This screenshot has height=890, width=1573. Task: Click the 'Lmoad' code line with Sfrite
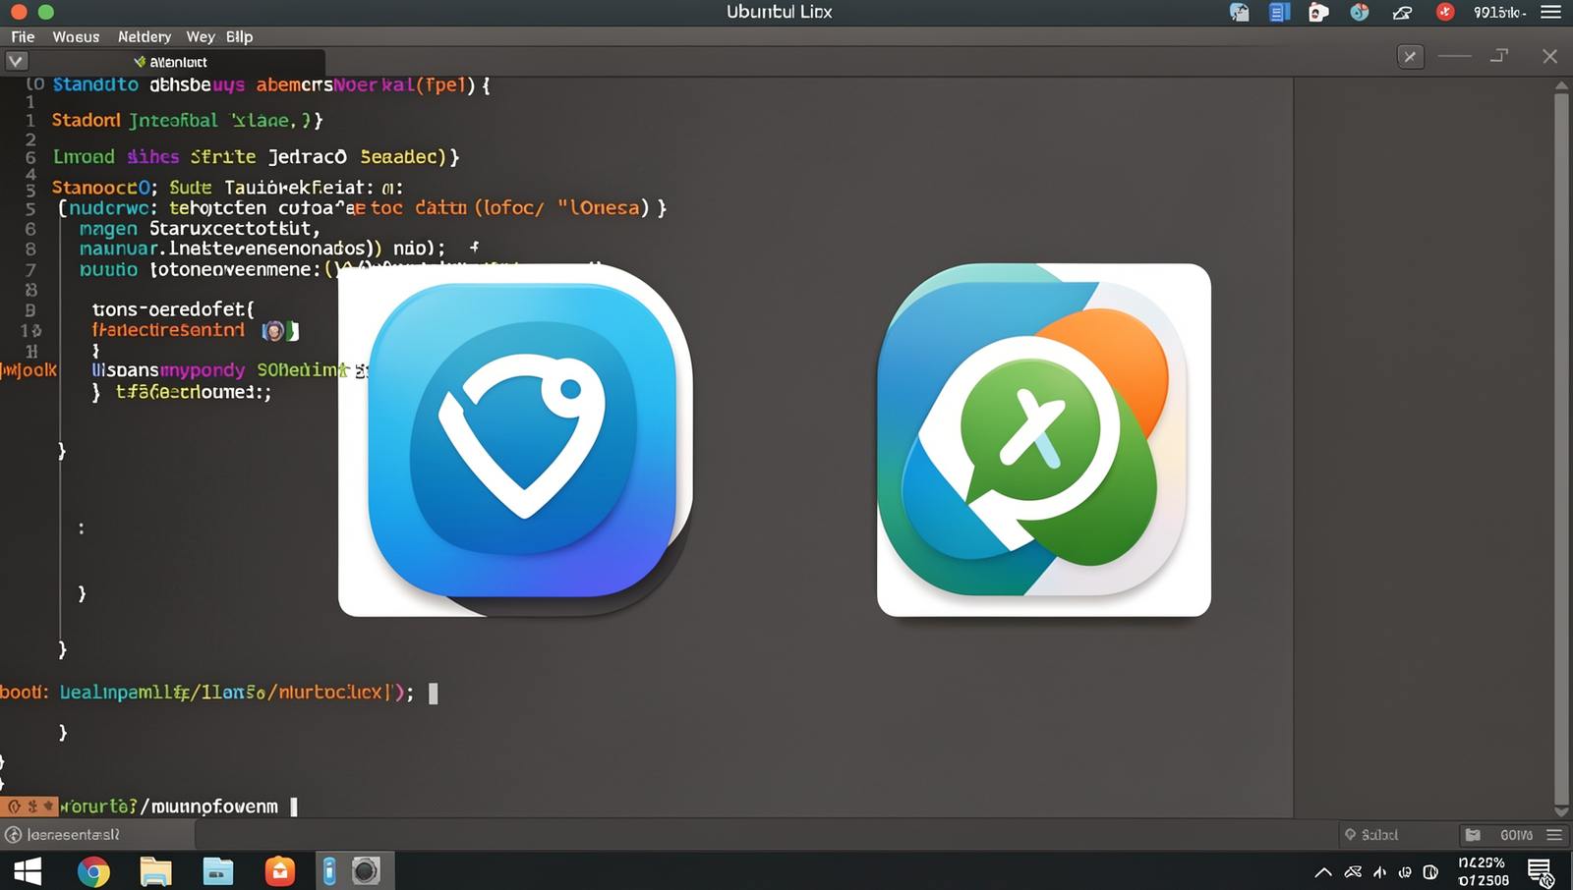click(256, 157)
